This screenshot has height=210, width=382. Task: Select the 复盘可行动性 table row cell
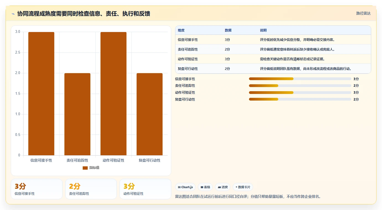pos(188,69)
